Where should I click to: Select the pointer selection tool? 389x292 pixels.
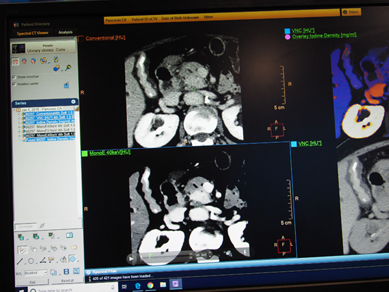[22, 249]
